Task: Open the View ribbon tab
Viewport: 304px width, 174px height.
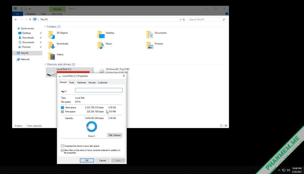Action: (43, 14)
